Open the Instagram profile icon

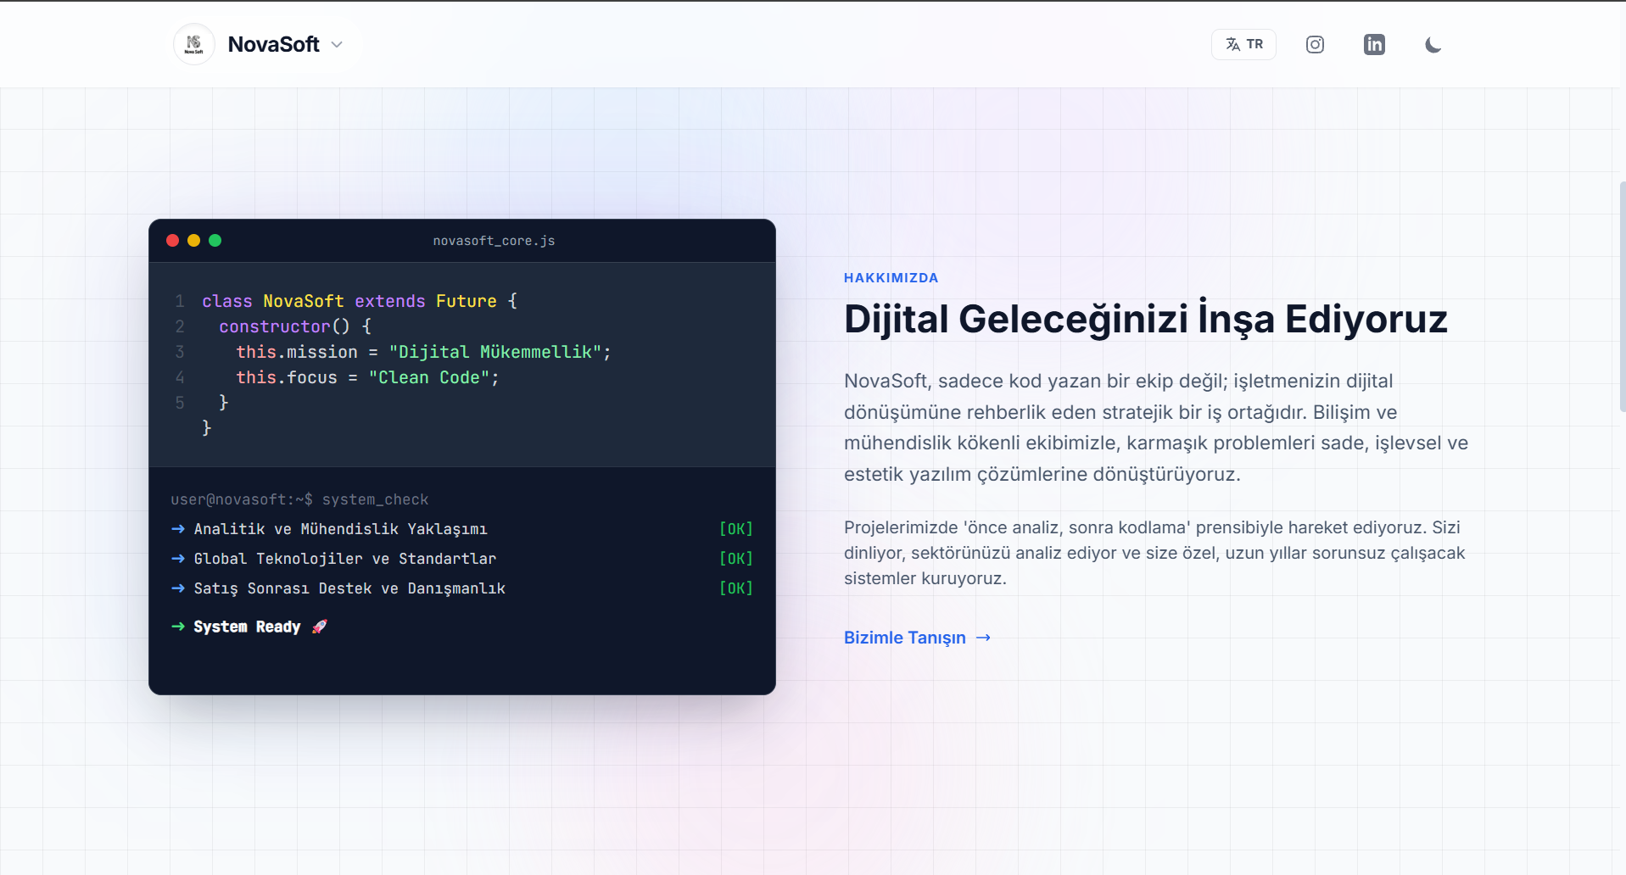click(1315, 45)
